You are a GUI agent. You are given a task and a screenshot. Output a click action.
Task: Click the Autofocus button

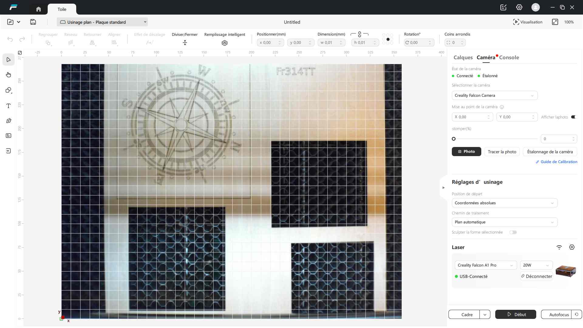click(556, 314)
